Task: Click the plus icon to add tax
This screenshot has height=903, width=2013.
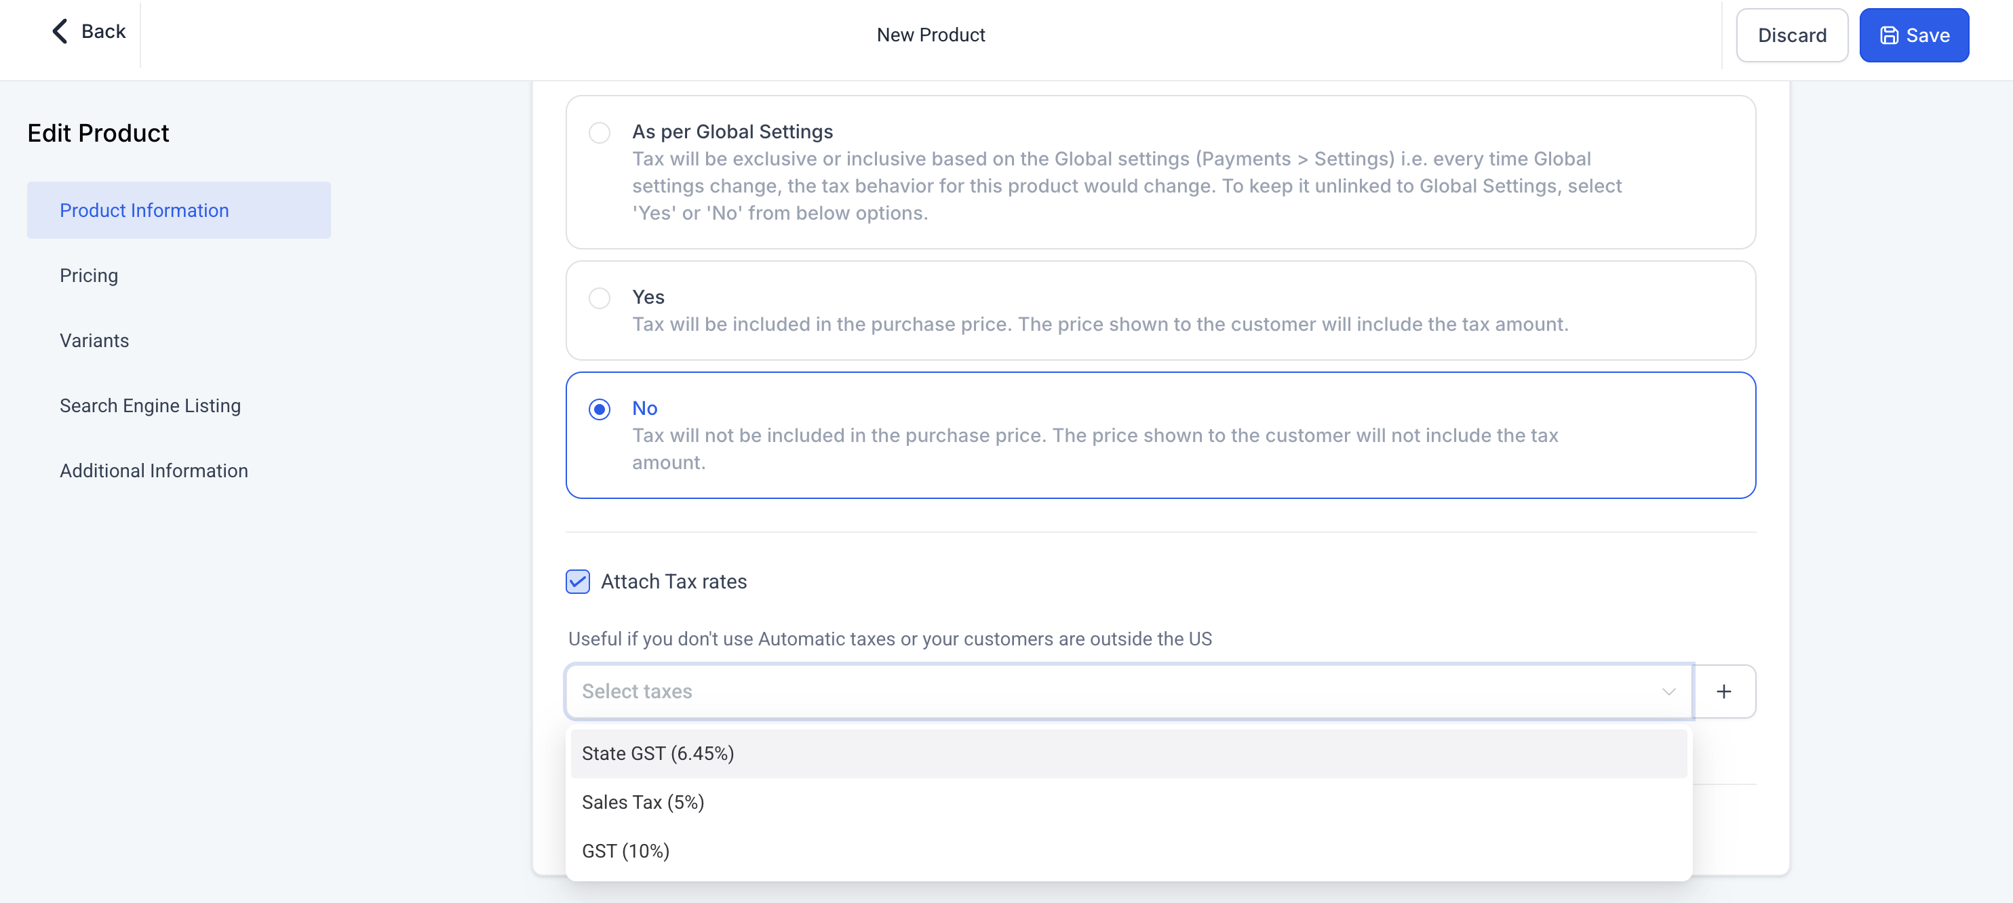Action: coord(1723,691)
